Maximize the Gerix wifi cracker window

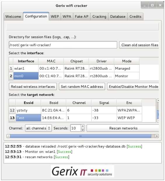[152, 5]
